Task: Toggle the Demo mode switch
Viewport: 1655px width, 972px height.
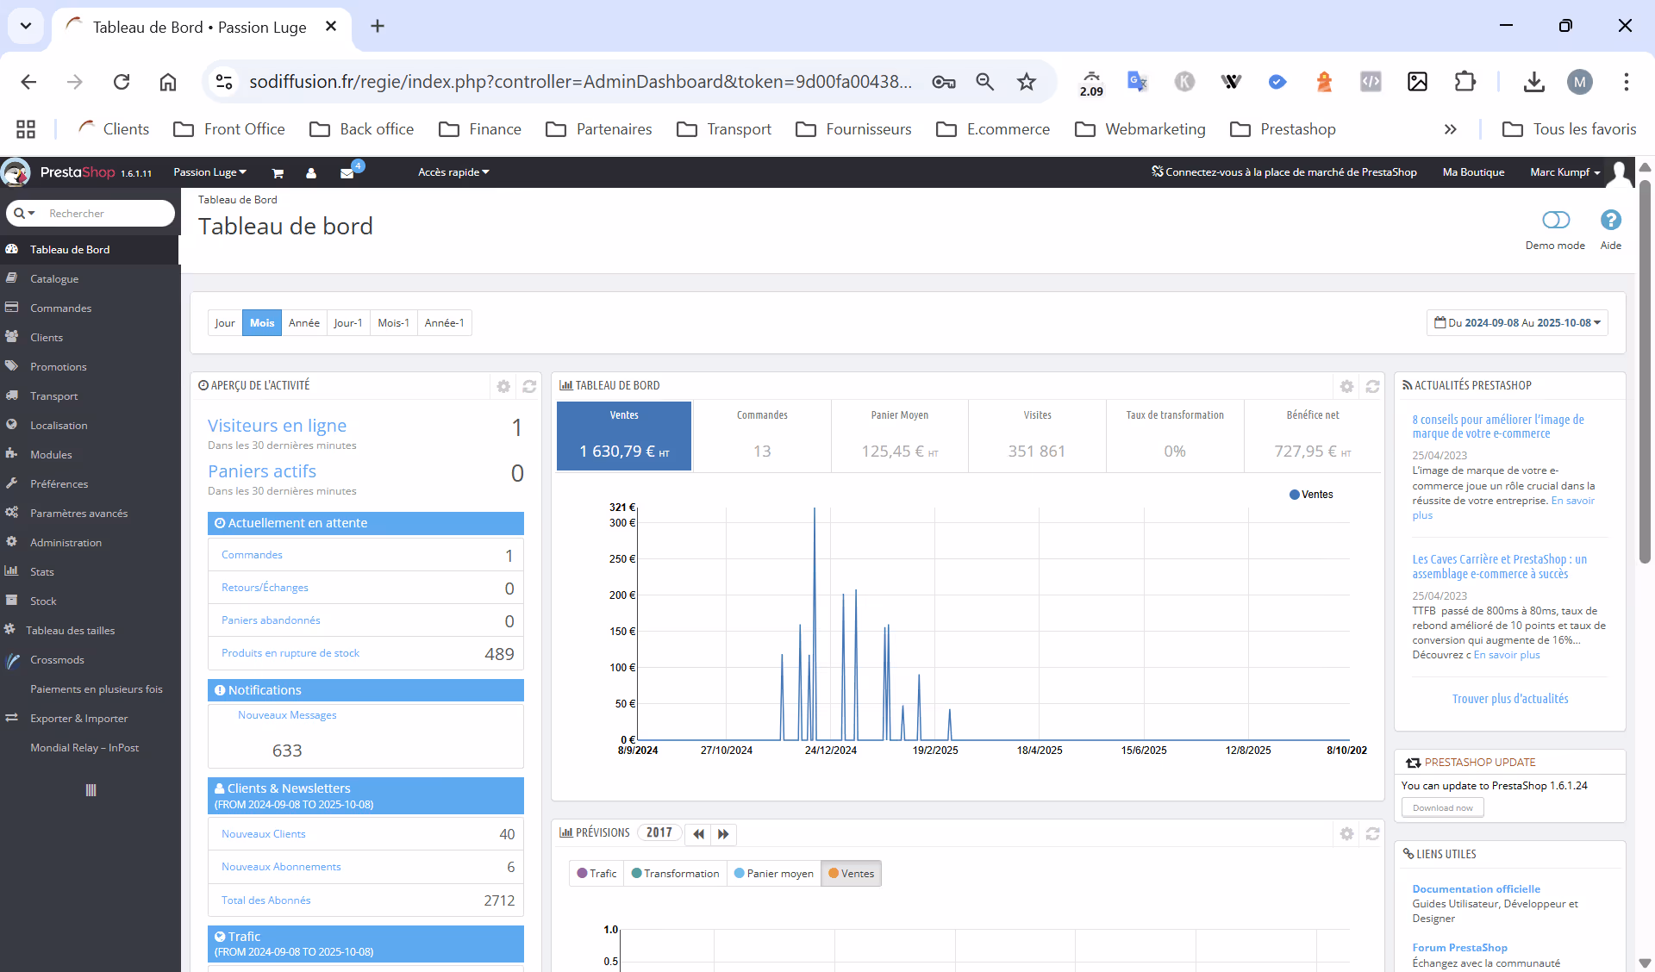Action: (1556, 221)
